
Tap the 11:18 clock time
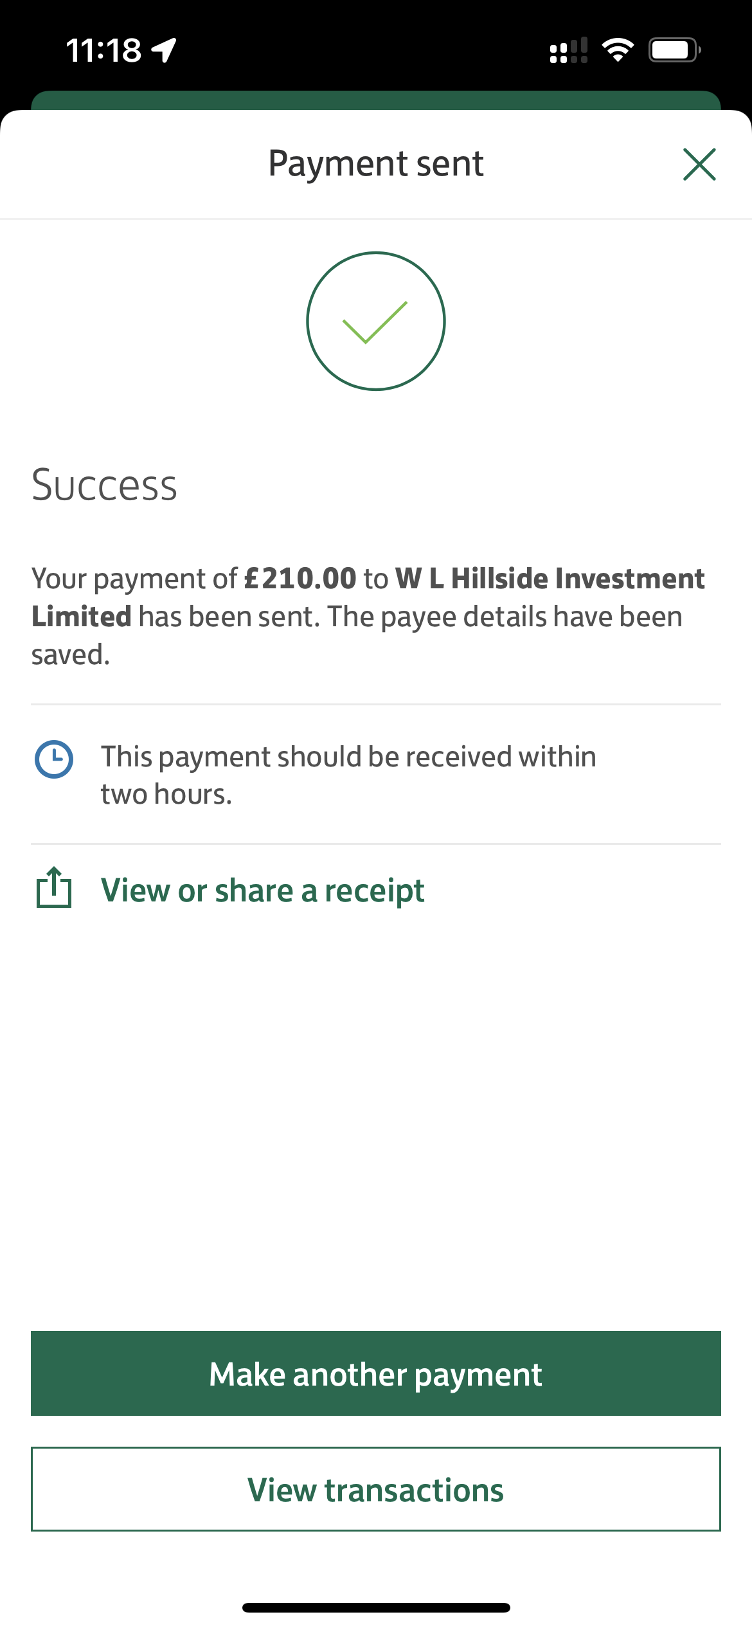(103, 50)
